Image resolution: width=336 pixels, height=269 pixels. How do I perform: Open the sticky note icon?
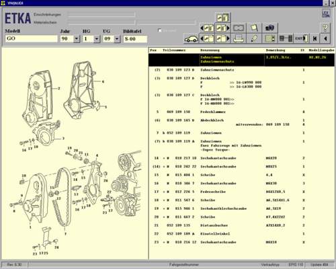click(x=254, y=28)
